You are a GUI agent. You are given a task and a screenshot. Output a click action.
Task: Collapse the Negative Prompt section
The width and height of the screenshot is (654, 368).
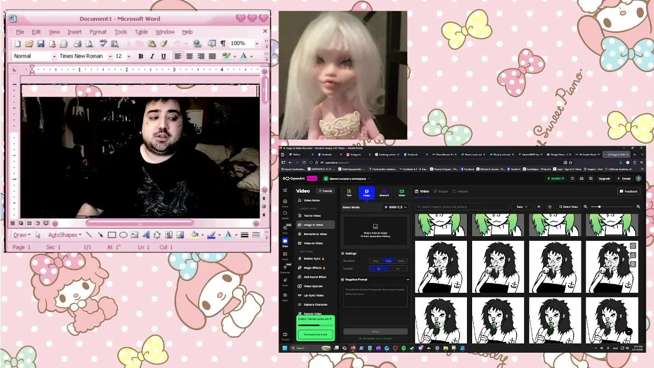tap(408, 280)
